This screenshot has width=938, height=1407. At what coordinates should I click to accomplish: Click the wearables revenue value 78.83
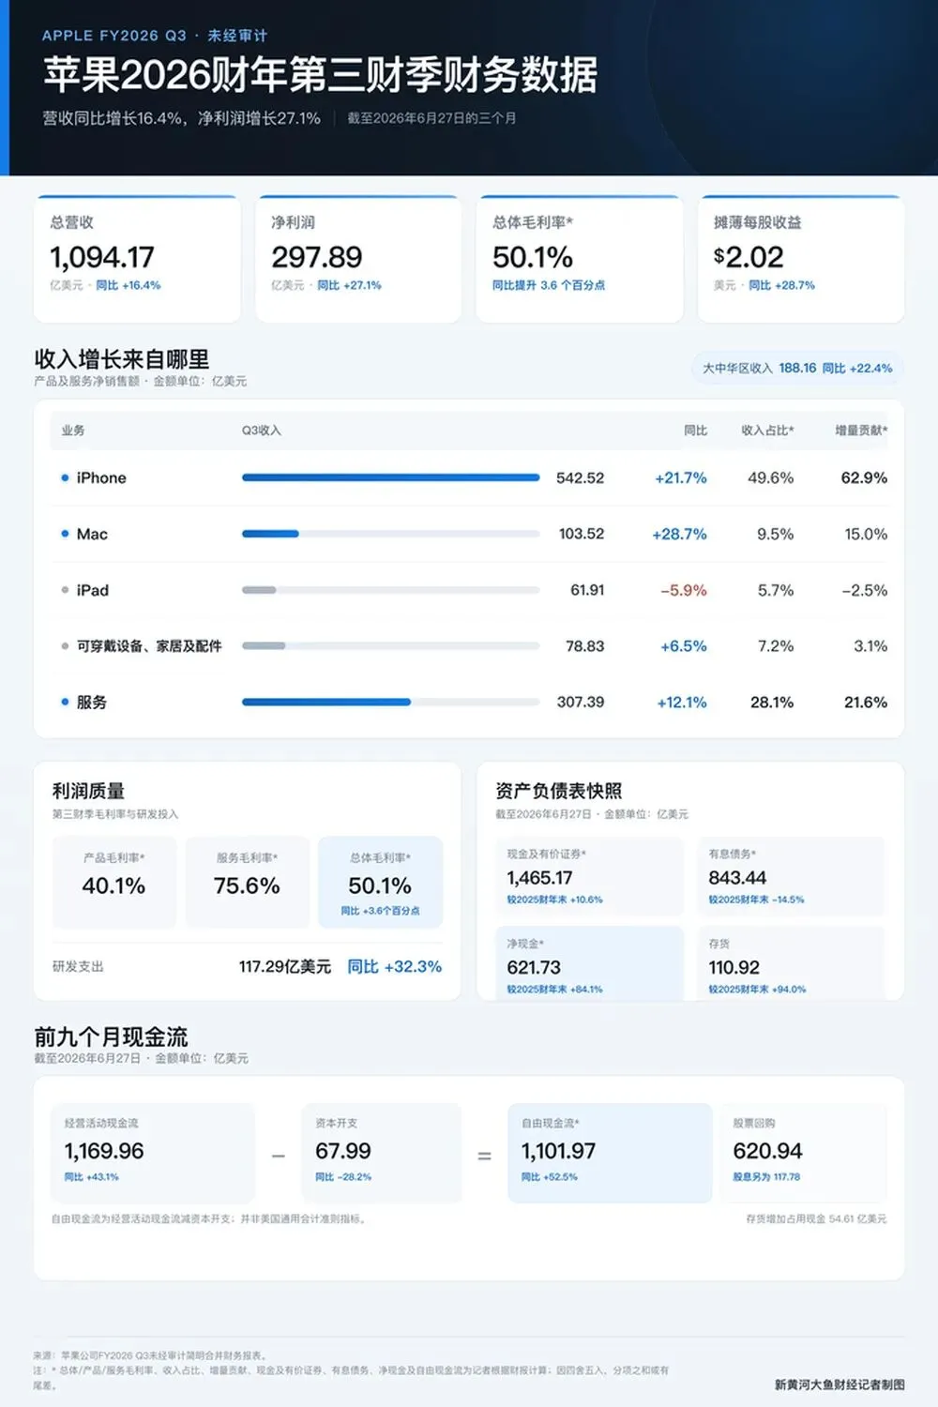pyautogui.click(x=585, y=646)
